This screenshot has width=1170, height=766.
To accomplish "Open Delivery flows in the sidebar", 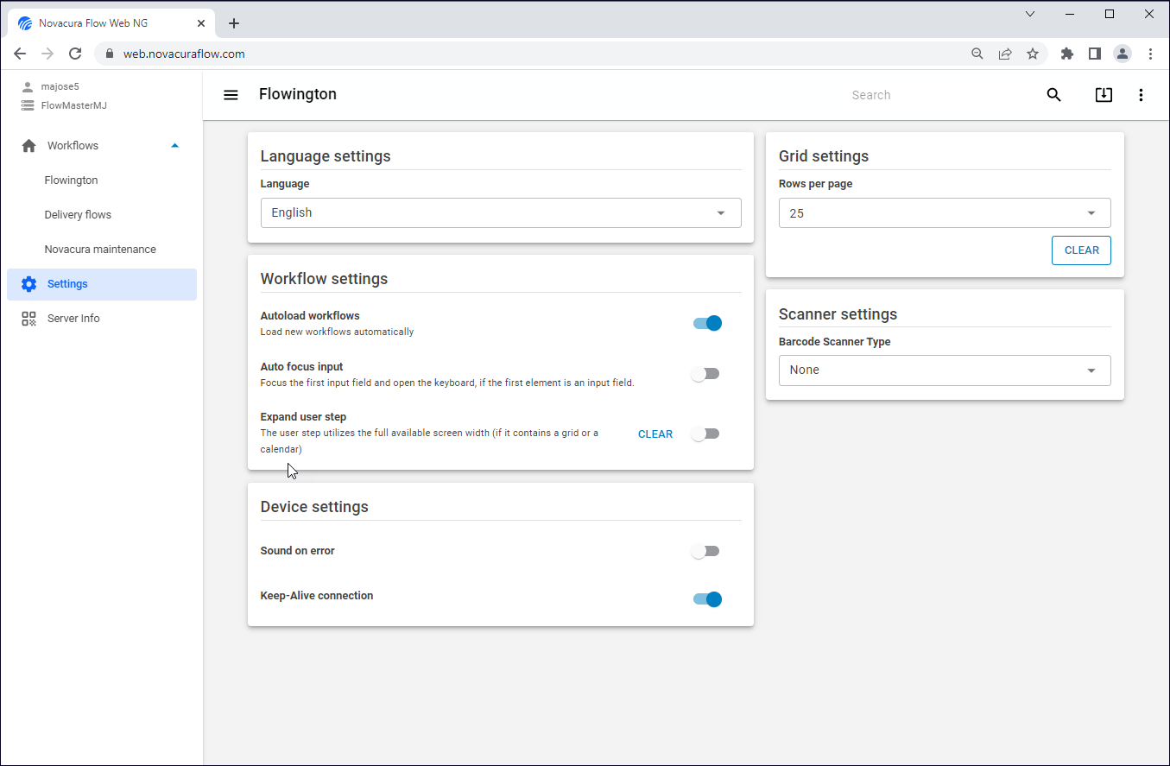I will click(78, 215).
